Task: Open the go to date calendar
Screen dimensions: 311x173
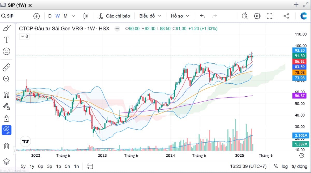Action: [x=90, y=166]
